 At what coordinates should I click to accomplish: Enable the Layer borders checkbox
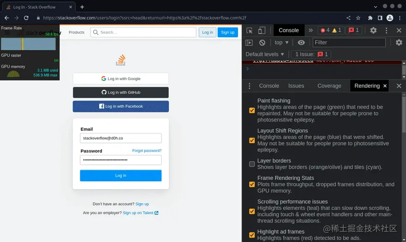[x=252, y=164]
